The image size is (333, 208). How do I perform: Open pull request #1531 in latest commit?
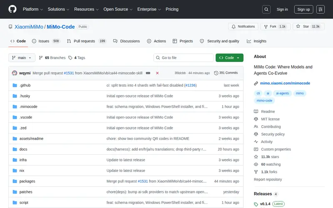click(69, 73)
